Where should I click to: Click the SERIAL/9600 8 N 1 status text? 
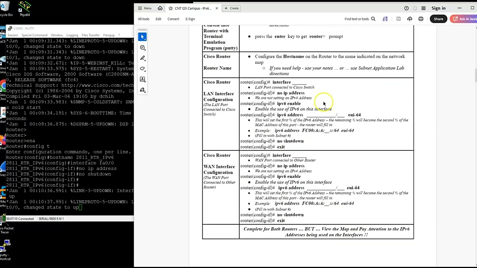click(51, 219)
